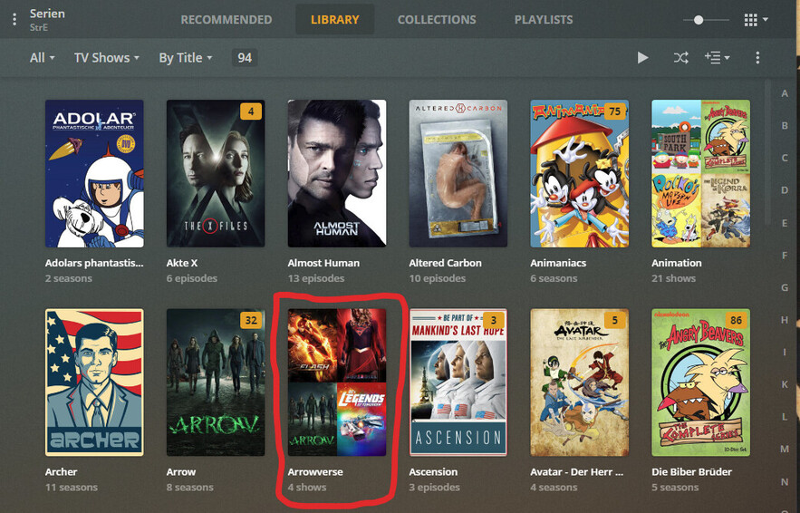The height and width of the screenshot is (513, 800).
Task: Open the X Files poster for Akte X
Action: pos(216,173)
